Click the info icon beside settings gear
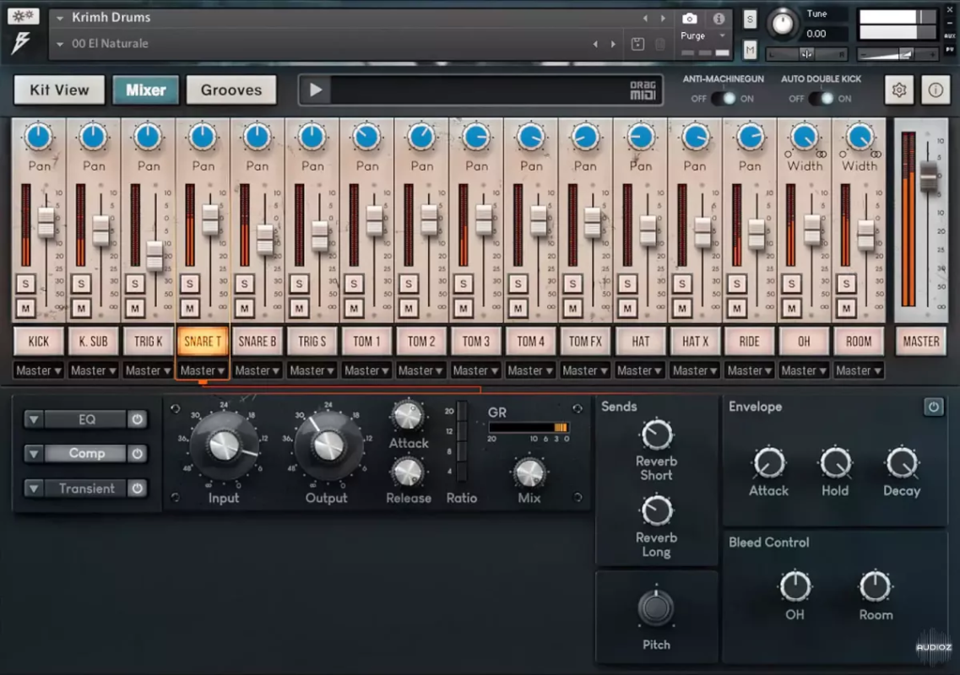The height and width of the screenshot is (675, 960). (x=936, y=90)
